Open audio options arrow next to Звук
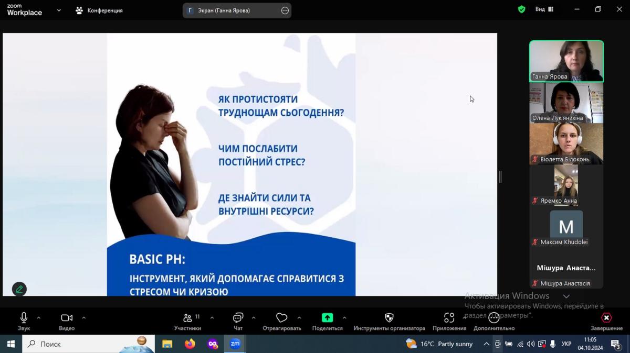Image resolution: width=630 pixels, height=353 pixels. coord(38,318)
